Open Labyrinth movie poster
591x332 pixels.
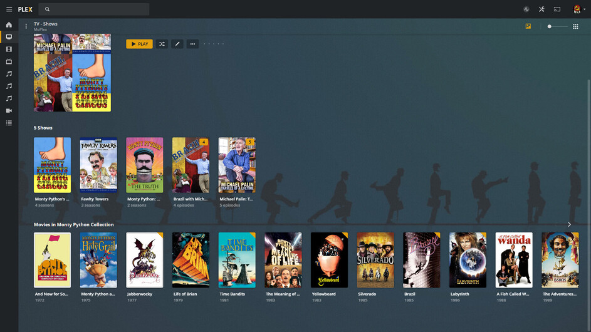pyautogui.click(x=468, y=260)
